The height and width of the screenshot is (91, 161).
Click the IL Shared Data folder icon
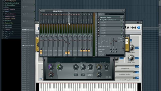tap(4, 5)
